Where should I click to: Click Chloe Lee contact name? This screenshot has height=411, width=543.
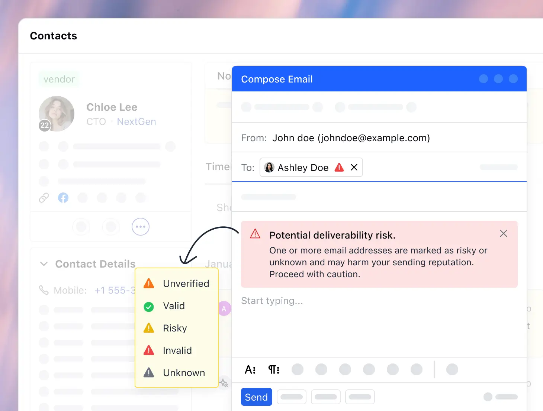point(112,107)
